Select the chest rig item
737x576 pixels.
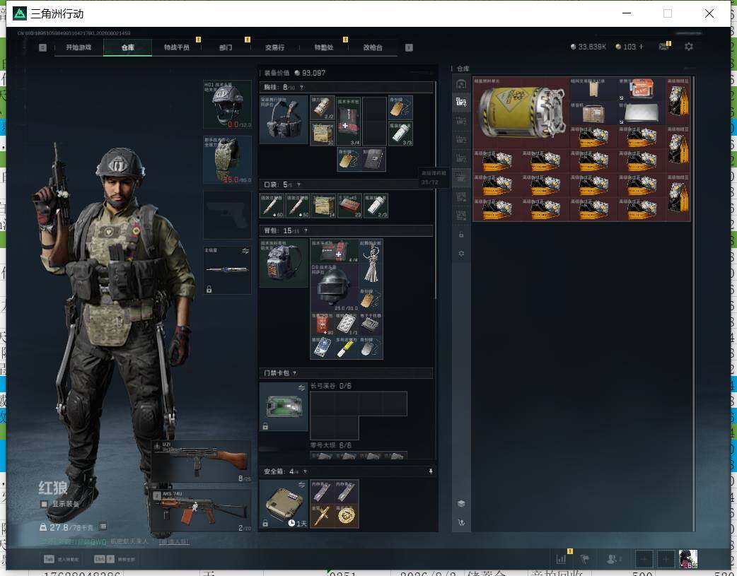pyautogui.click(x=284, y=120)
